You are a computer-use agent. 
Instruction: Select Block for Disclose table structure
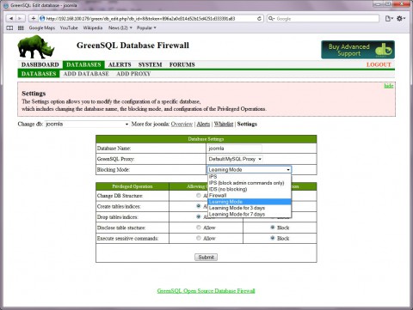[273, 228]
